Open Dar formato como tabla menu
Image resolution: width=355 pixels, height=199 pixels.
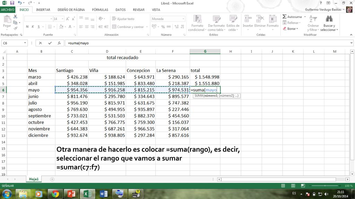coord(216,23)
